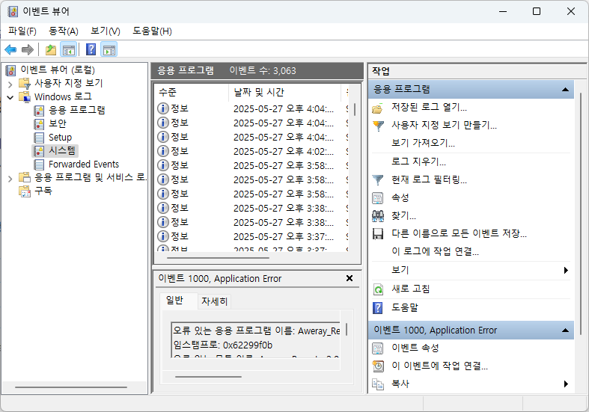
Task: Click 다른 이름으로 모든 이벤트 저장 disk icon
Action: (x=377, y=234)
